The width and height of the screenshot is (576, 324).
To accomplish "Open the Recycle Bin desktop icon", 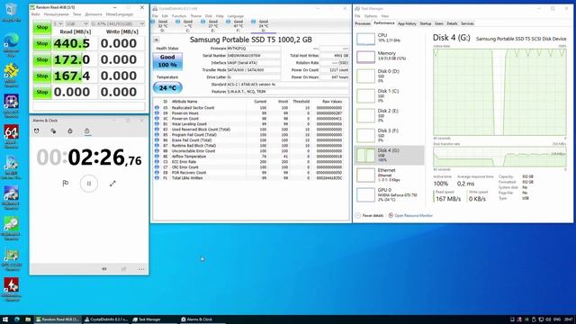I will pyautogui.click(x=11, y=12).
